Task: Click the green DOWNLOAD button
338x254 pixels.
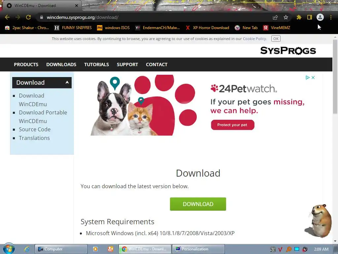Action: click(x=198, y=204)
